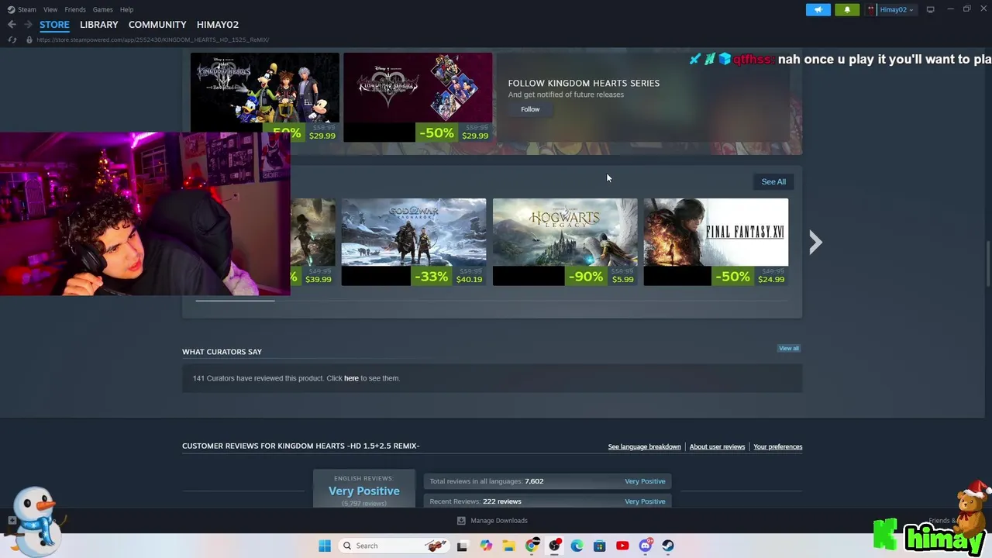Click the Very Positive recent reviews rating
This screenshot has height=558, width=992.
pyautogui.click(x=645, y=501)
